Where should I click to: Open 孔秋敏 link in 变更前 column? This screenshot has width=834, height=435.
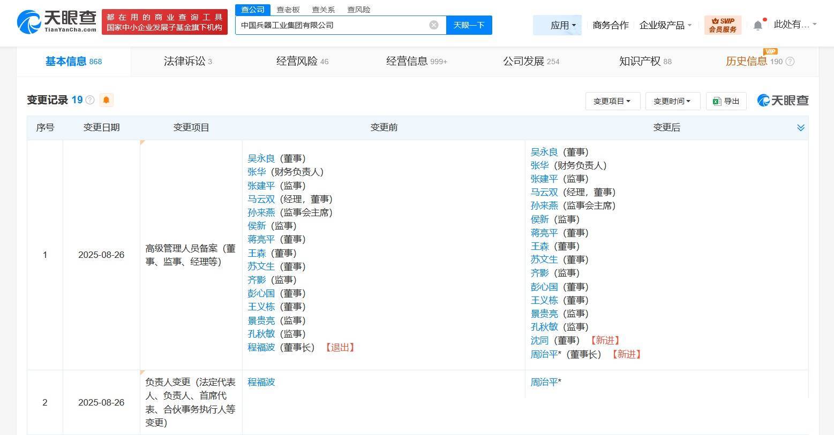click(261, 334)
